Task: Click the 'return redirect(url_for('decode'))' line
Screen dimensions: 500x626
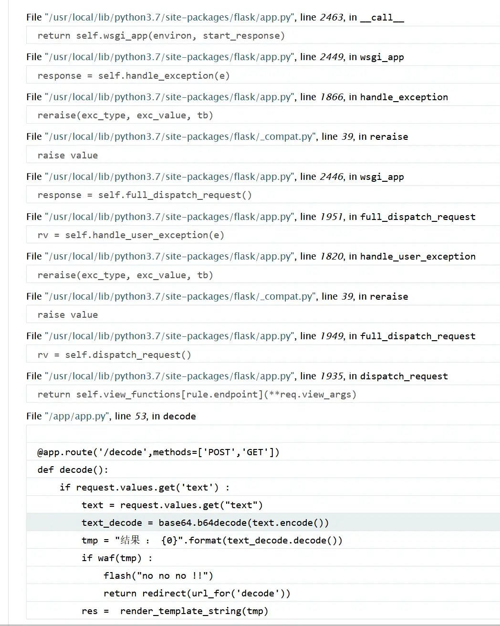Action: click(x=197, y=594)
